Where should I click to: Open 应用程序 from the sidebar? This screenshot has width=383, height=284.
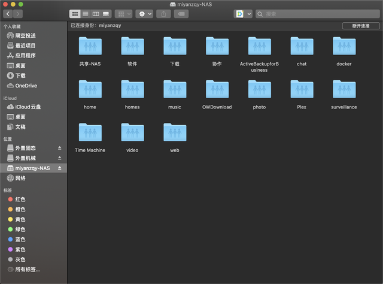pyautogui.click(x=22, y=56)
